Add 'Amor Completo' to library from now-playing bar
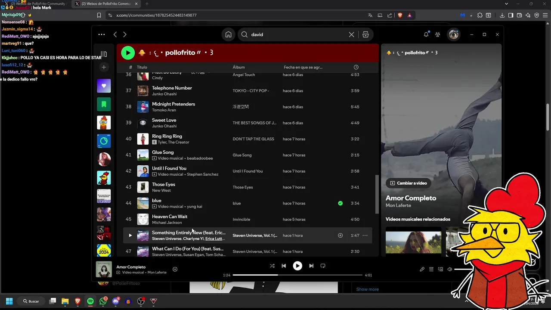Image resolution: width=551 pixels, height=310 pixels. (175, 269)
